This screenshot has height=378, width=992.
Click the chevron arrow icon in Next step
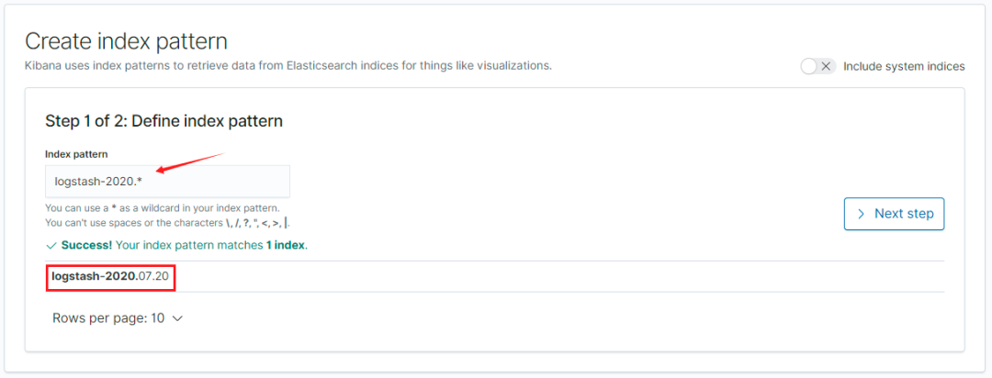[x=861, y=214]
